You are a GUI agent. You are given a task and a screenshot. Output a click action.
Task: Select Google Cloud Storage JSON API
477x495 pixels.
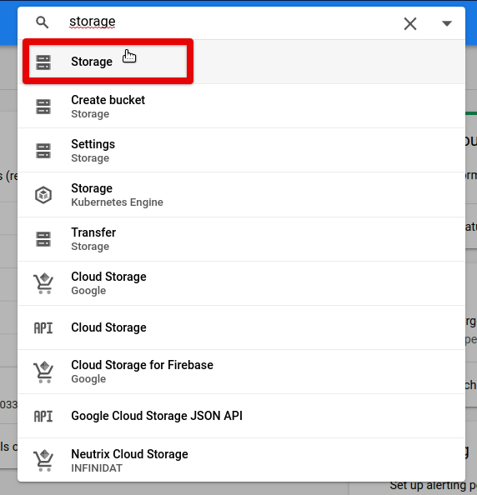point(241,416)
